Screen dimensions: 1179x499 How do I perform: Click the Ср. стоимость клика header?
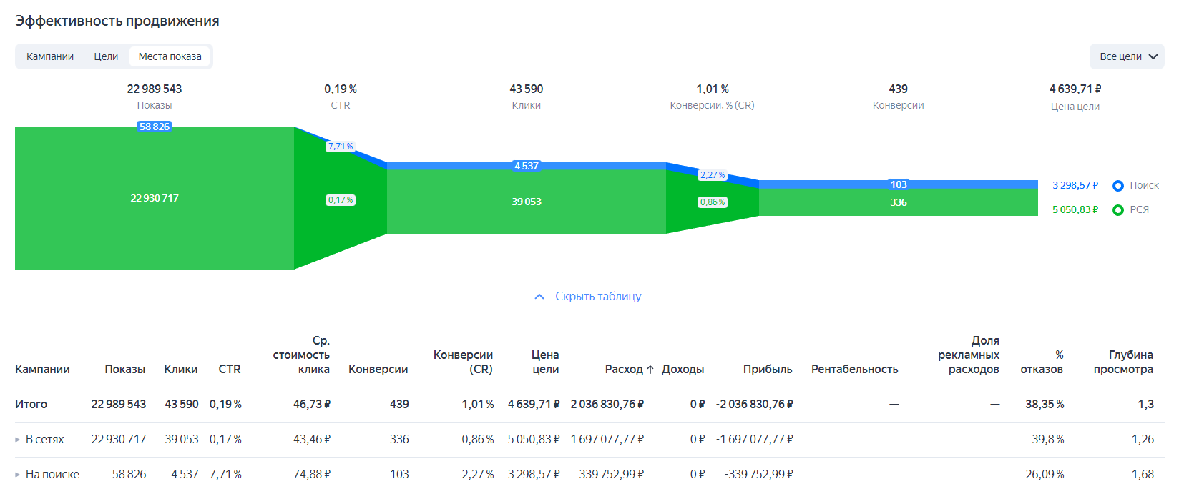(x=301, y=355)
